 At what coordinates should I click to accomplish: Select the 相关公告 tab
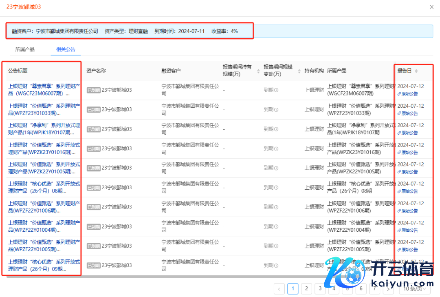coord(66,49)
